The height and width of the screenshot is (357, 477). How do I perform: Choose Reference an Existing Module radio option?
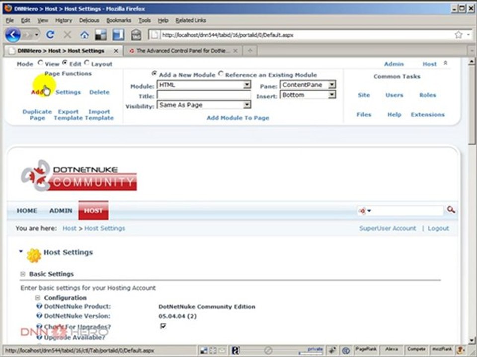tap(221, 73)
